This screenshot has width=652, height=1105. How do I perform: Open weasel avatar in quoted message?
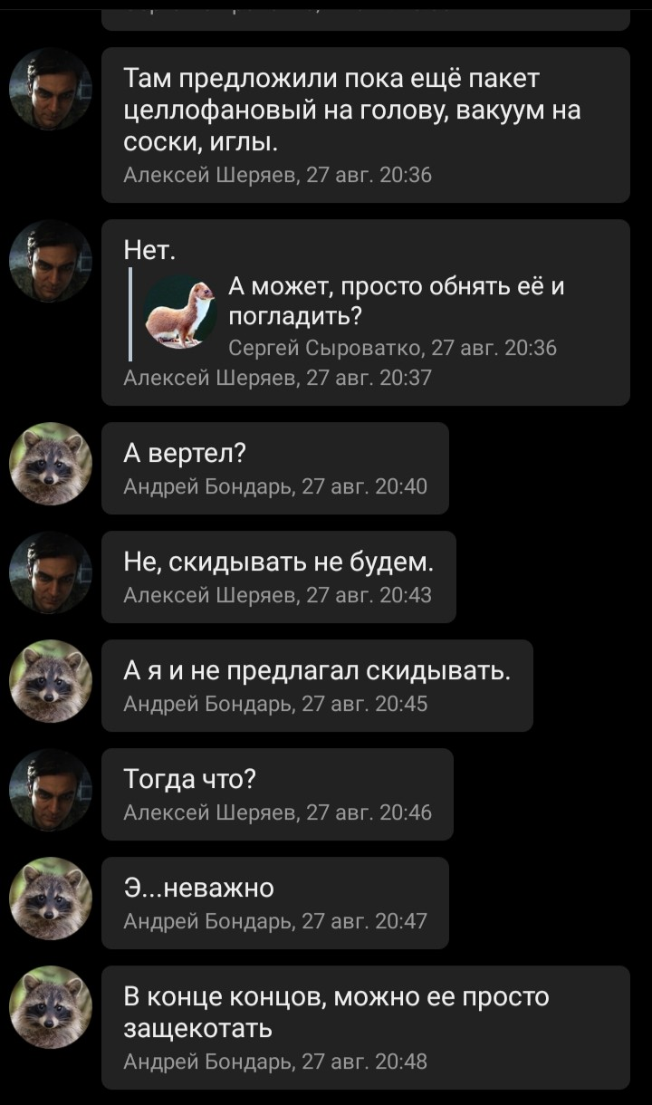[x=181, y=312]
